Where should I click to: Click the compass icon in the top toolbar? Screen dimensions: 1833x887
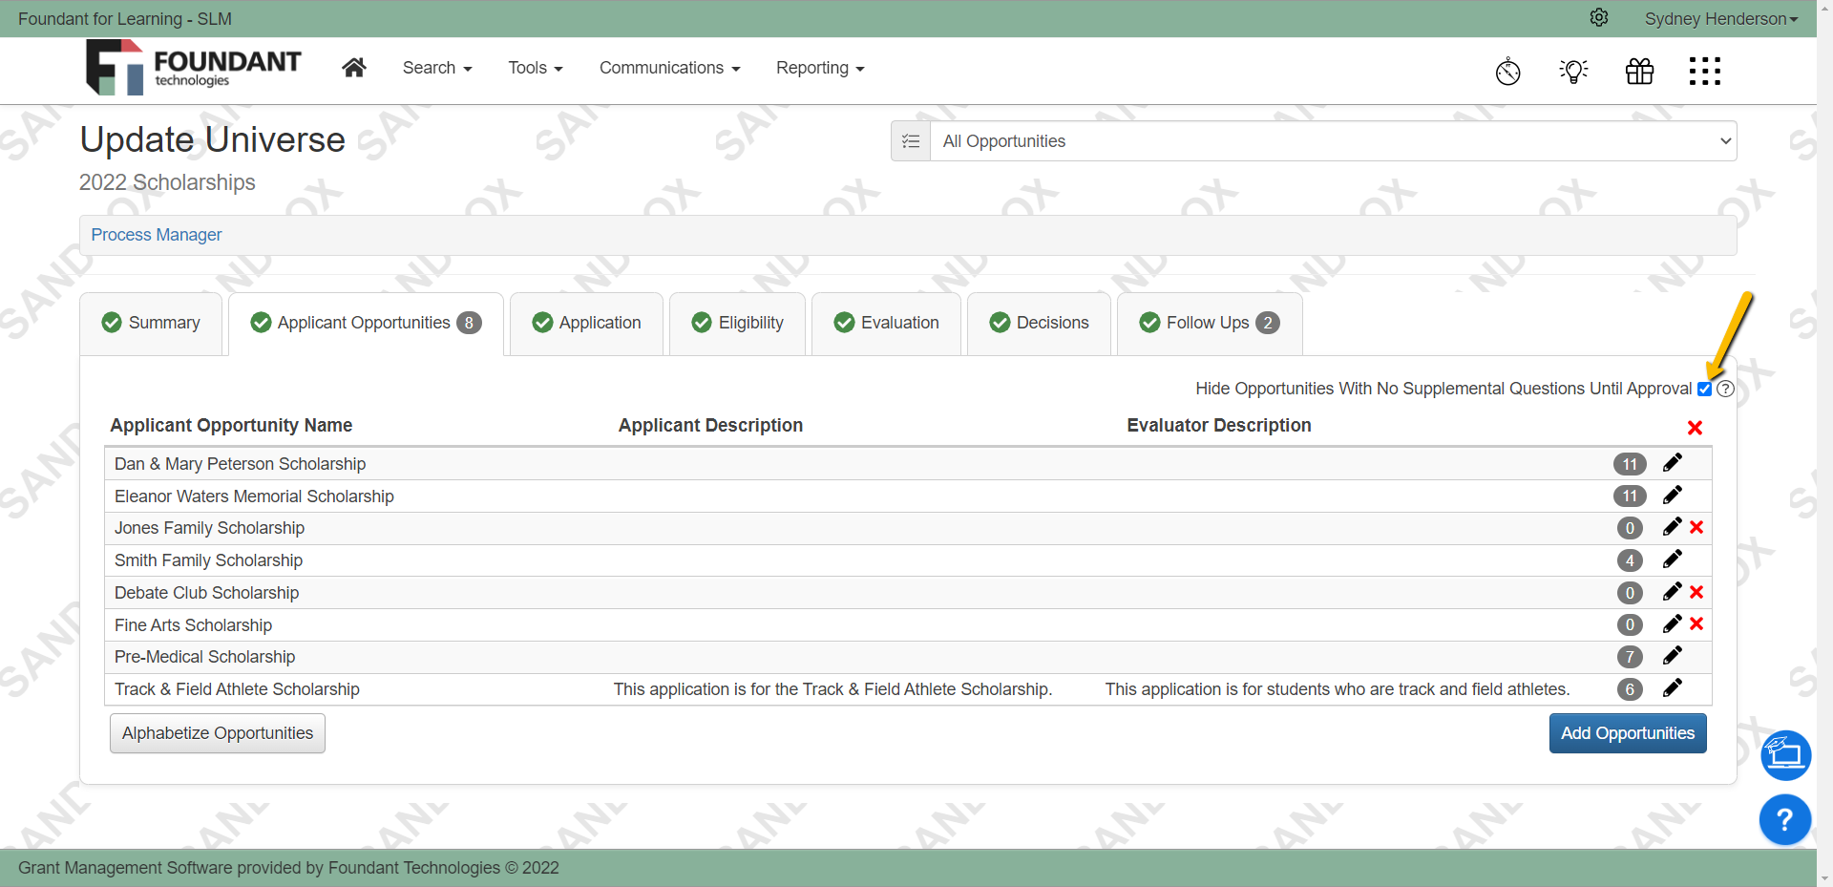1508,71
